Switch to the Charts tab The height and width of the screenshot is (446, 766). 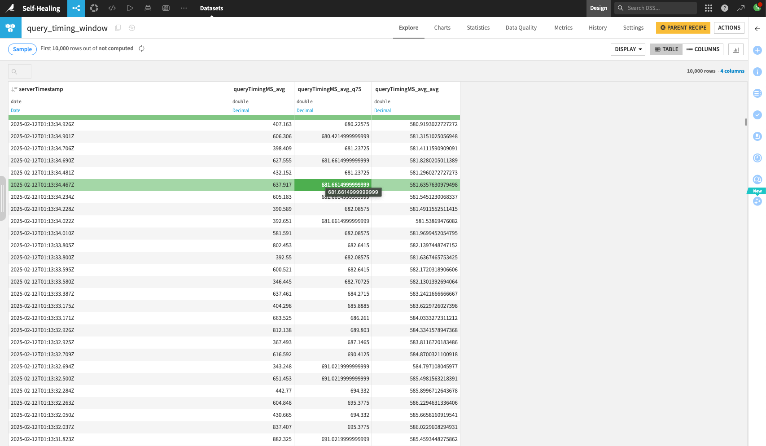442,28
